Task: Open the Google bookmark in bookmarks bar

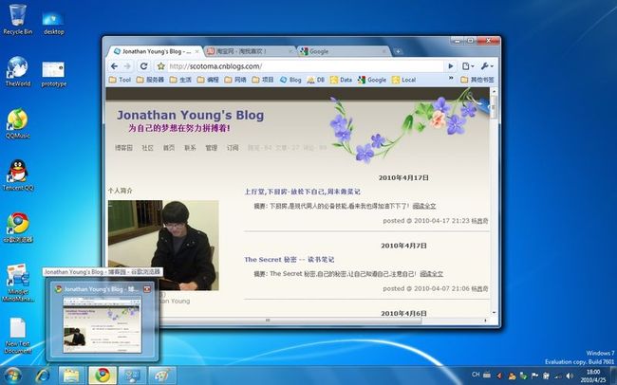Action: tap(372, 80)
